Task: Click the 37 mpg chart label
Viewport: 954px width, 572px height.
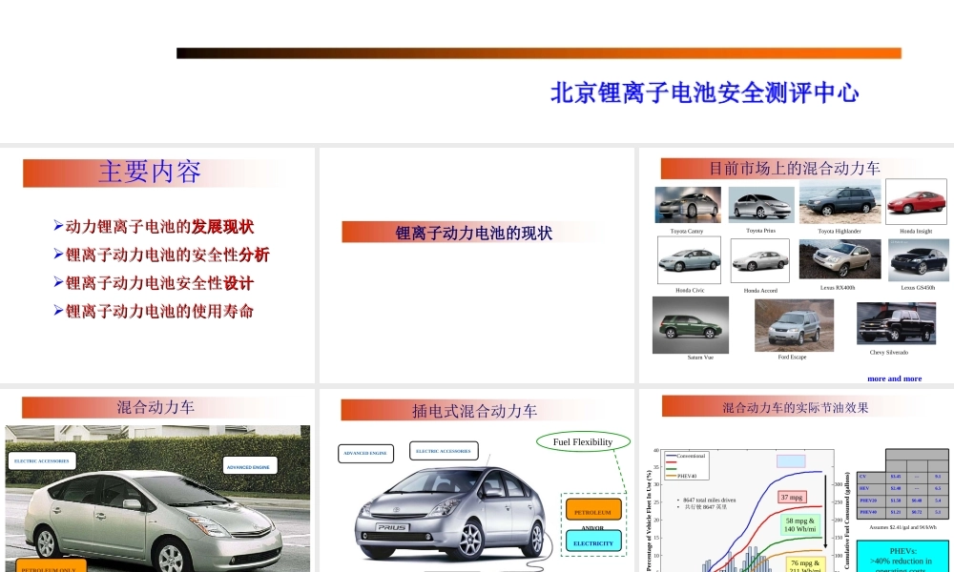Action: tap(792, 498)
